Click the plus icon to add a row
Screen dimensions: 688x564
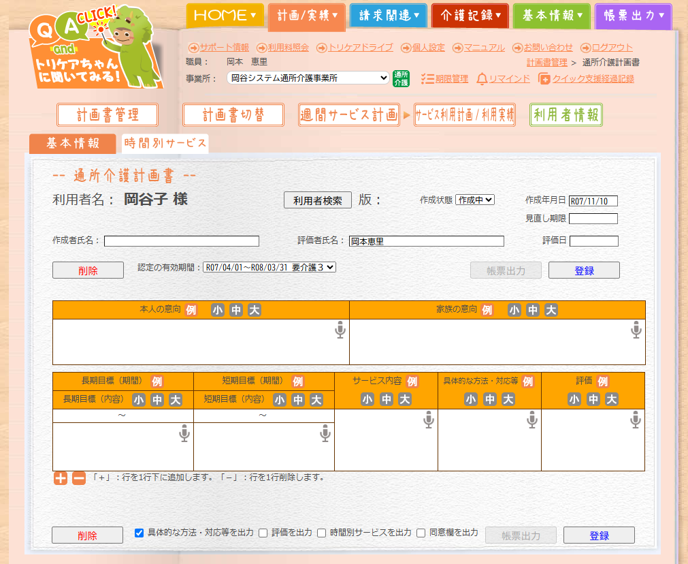[x=61, y=478]
